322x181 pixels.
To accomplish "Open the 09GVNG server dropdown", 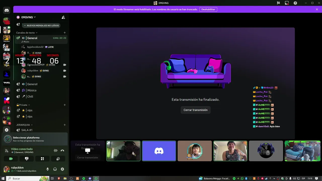I will point(28,17).
